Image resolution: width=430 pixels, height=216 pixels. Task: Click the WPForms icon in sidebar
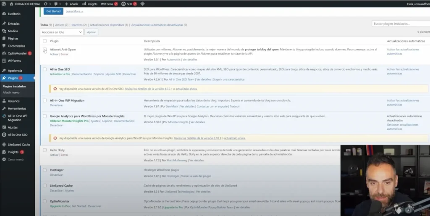coord(4,61)
